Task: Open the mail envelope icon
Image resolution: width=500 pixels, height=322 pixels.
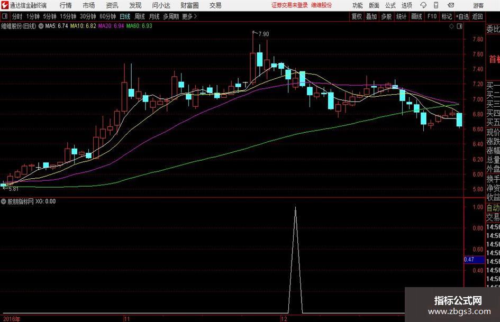Action: point(451,5)
